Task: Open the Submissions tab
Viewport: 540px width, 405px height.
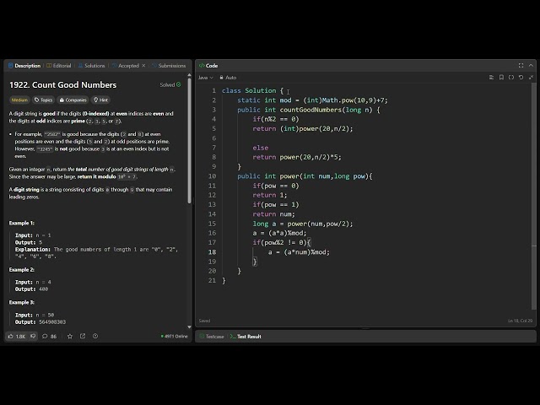Action: [x=169, y=66]
